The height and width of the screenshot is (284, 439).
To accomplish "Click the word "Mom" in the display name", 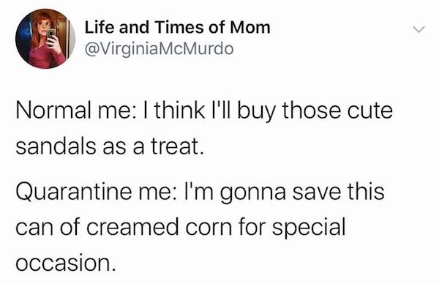I will [x=249, y=27].
